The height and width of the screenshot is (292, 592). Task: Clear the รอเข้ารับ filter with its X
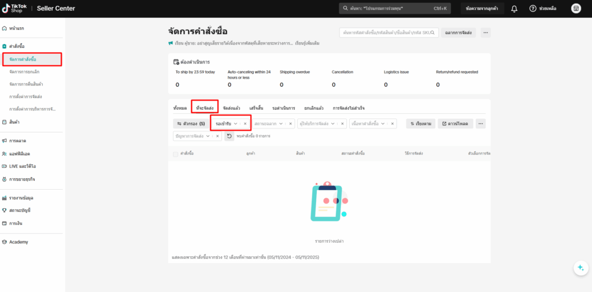(245, 124)
